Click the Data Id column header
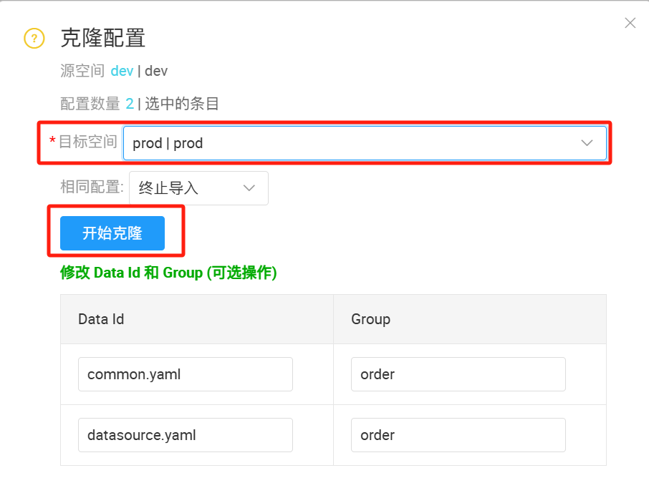 pyautogui.click(x=101, y=319)
